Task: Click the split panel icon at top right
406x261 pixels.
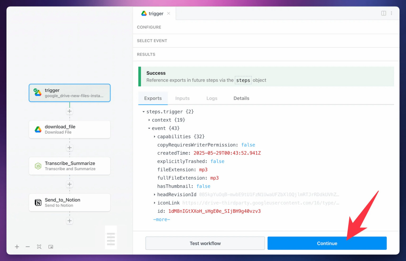Action: (384, 13)
